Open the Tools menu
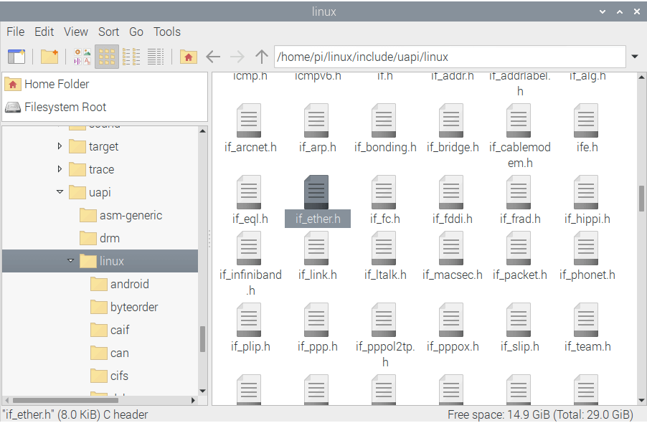647x423 pixels. (166, 32)
